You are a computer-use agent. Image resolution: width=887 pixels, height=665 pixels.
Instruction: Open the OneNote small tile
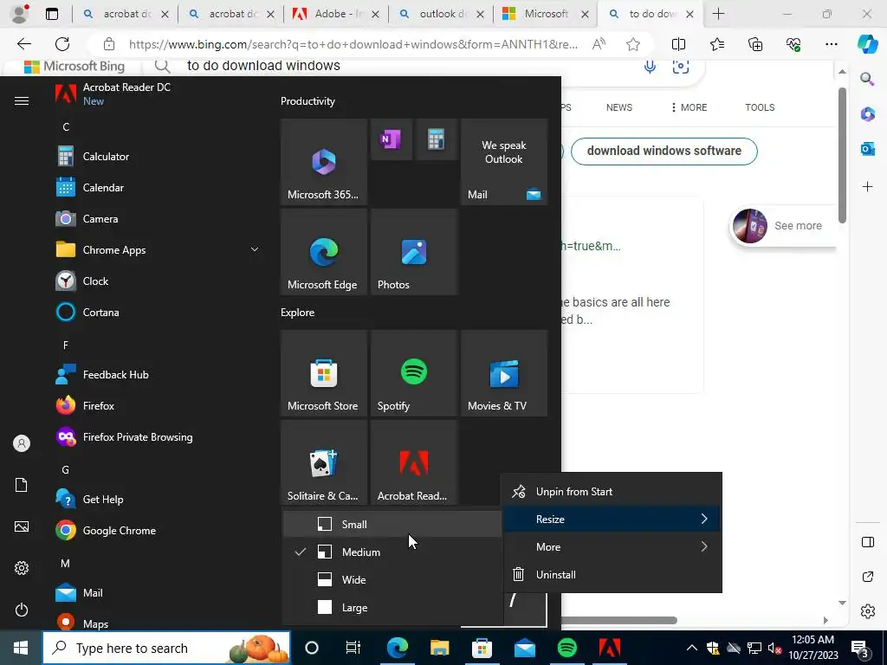pos(392,139)
